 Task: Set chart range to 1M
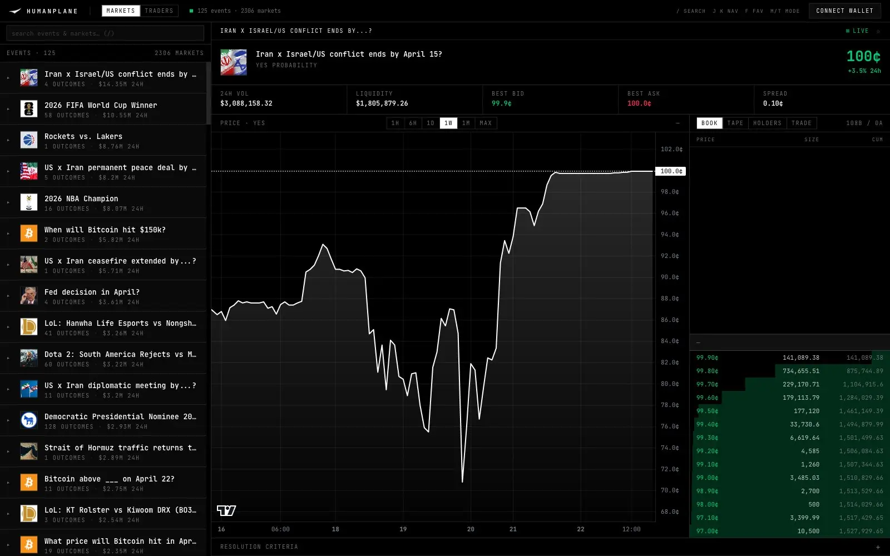(x=466, y=123)
